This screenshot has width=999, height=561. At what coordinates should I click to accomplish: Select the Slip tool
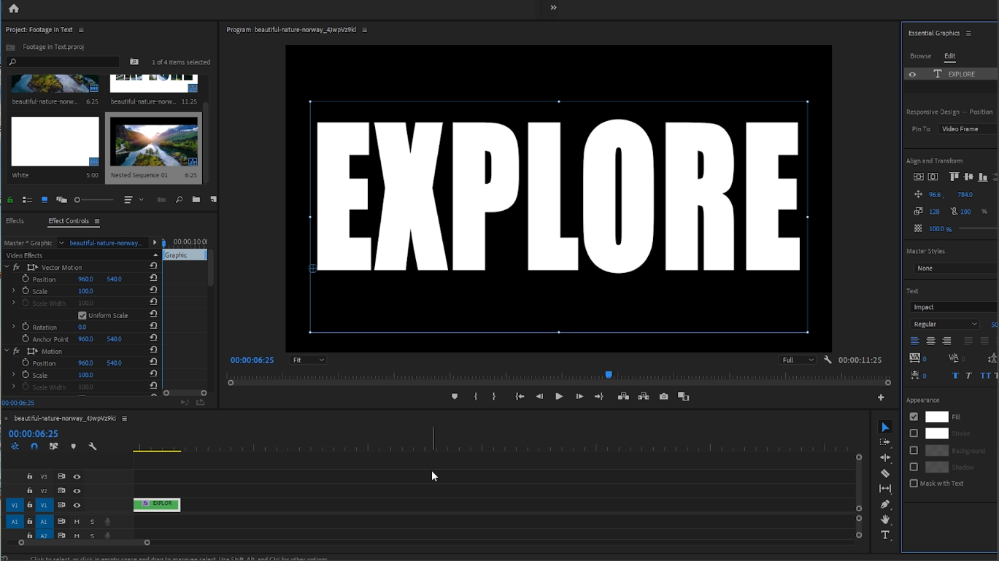point(885,489)
